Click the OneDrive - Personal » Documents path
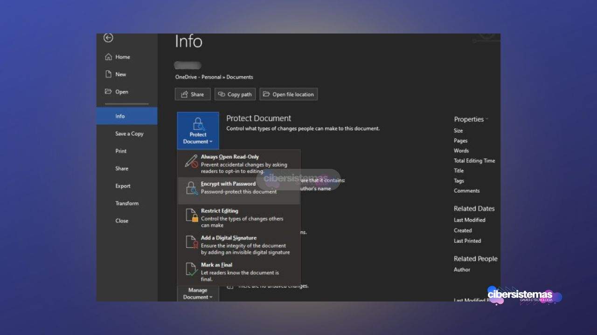This screenshot has height=335, width=597. coord(214,77)
